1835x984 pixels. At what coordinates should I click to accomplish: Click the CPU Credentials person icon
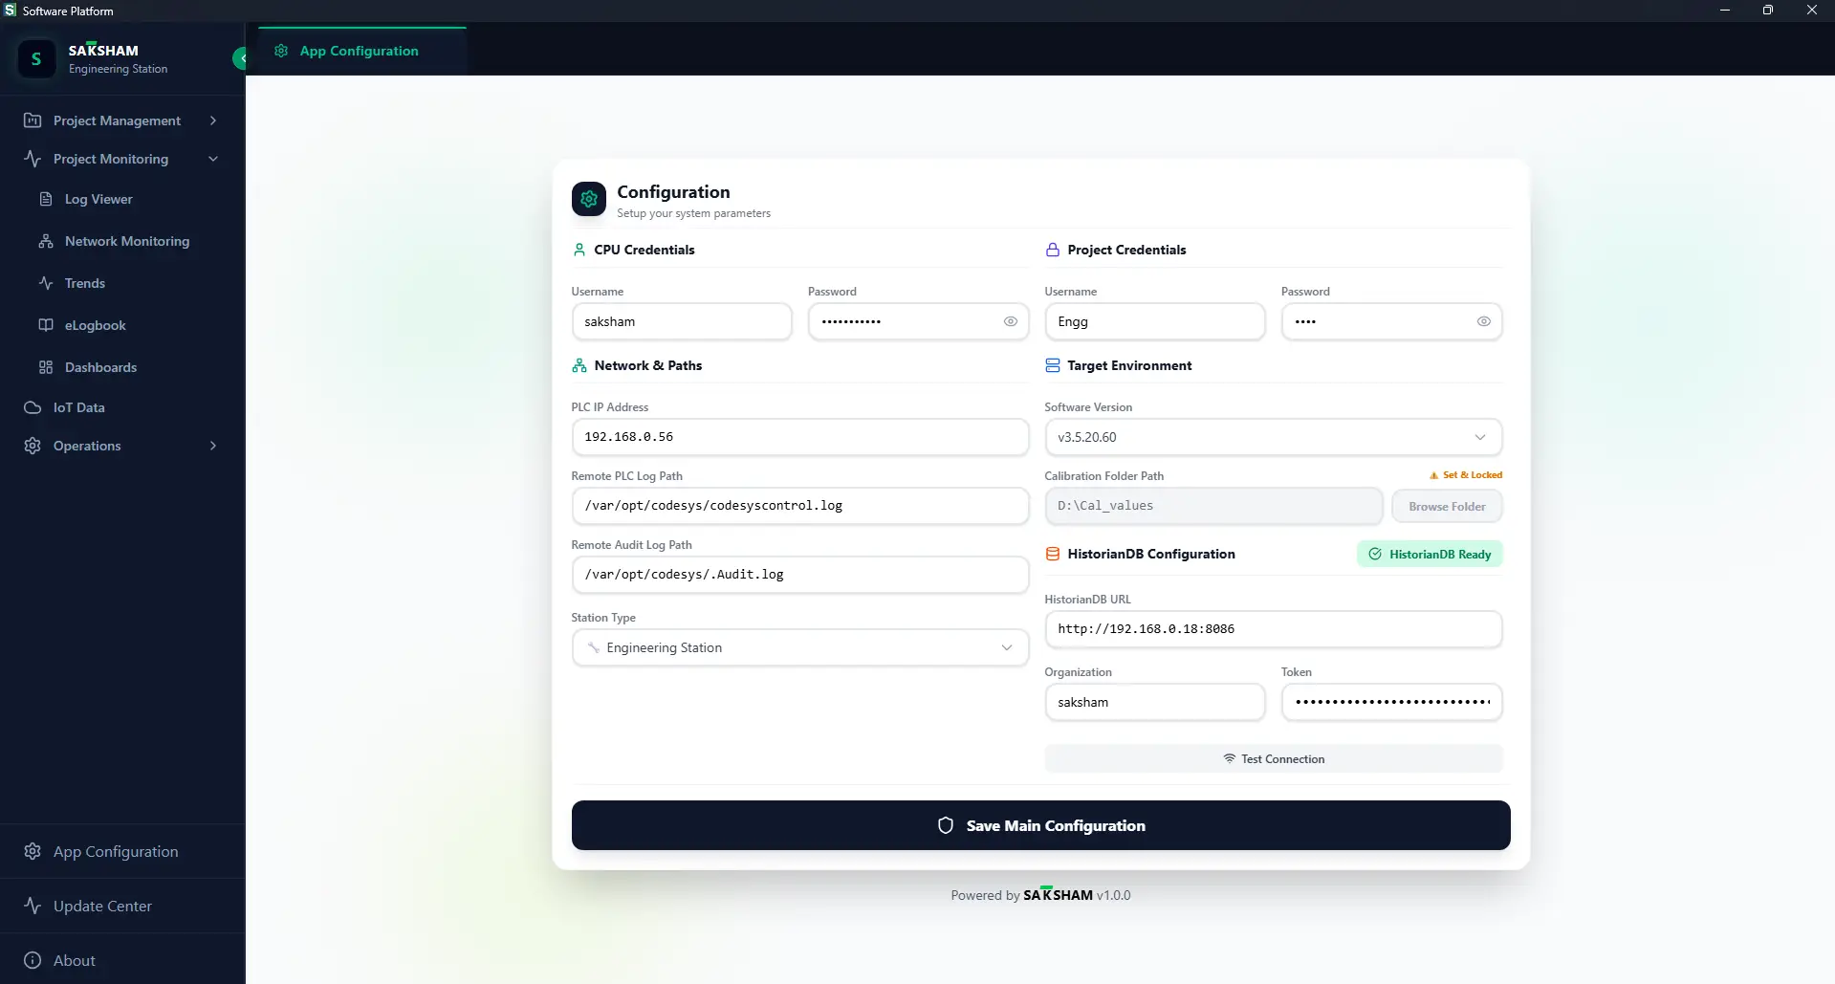pos(579,250)
